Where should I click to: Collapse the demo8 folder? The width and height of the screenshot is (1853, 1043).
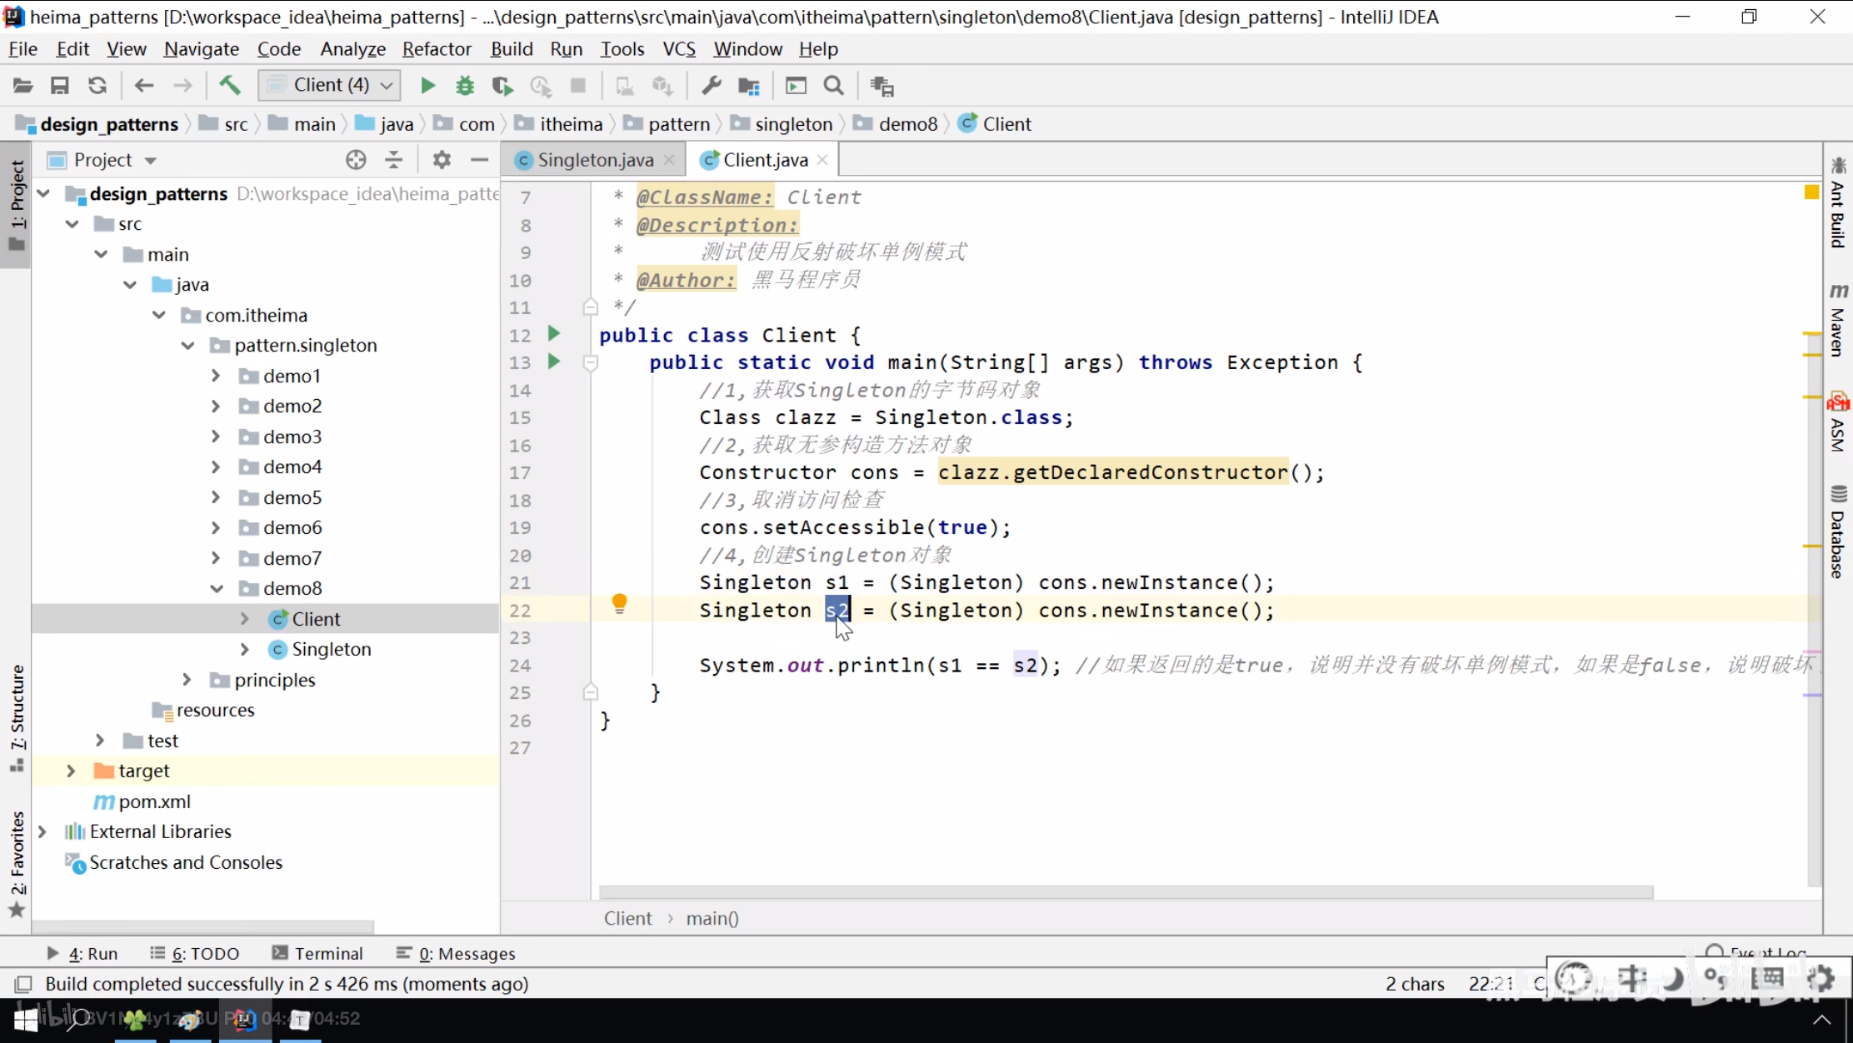click(216, 588)
